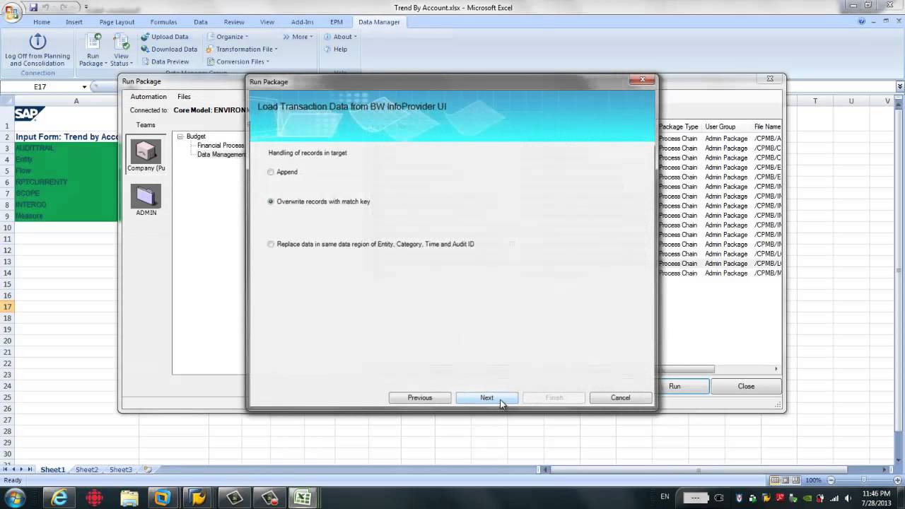This screenshot has height=509, width=905.
Task: Open the About dropdown
Action: pos(341,37)
